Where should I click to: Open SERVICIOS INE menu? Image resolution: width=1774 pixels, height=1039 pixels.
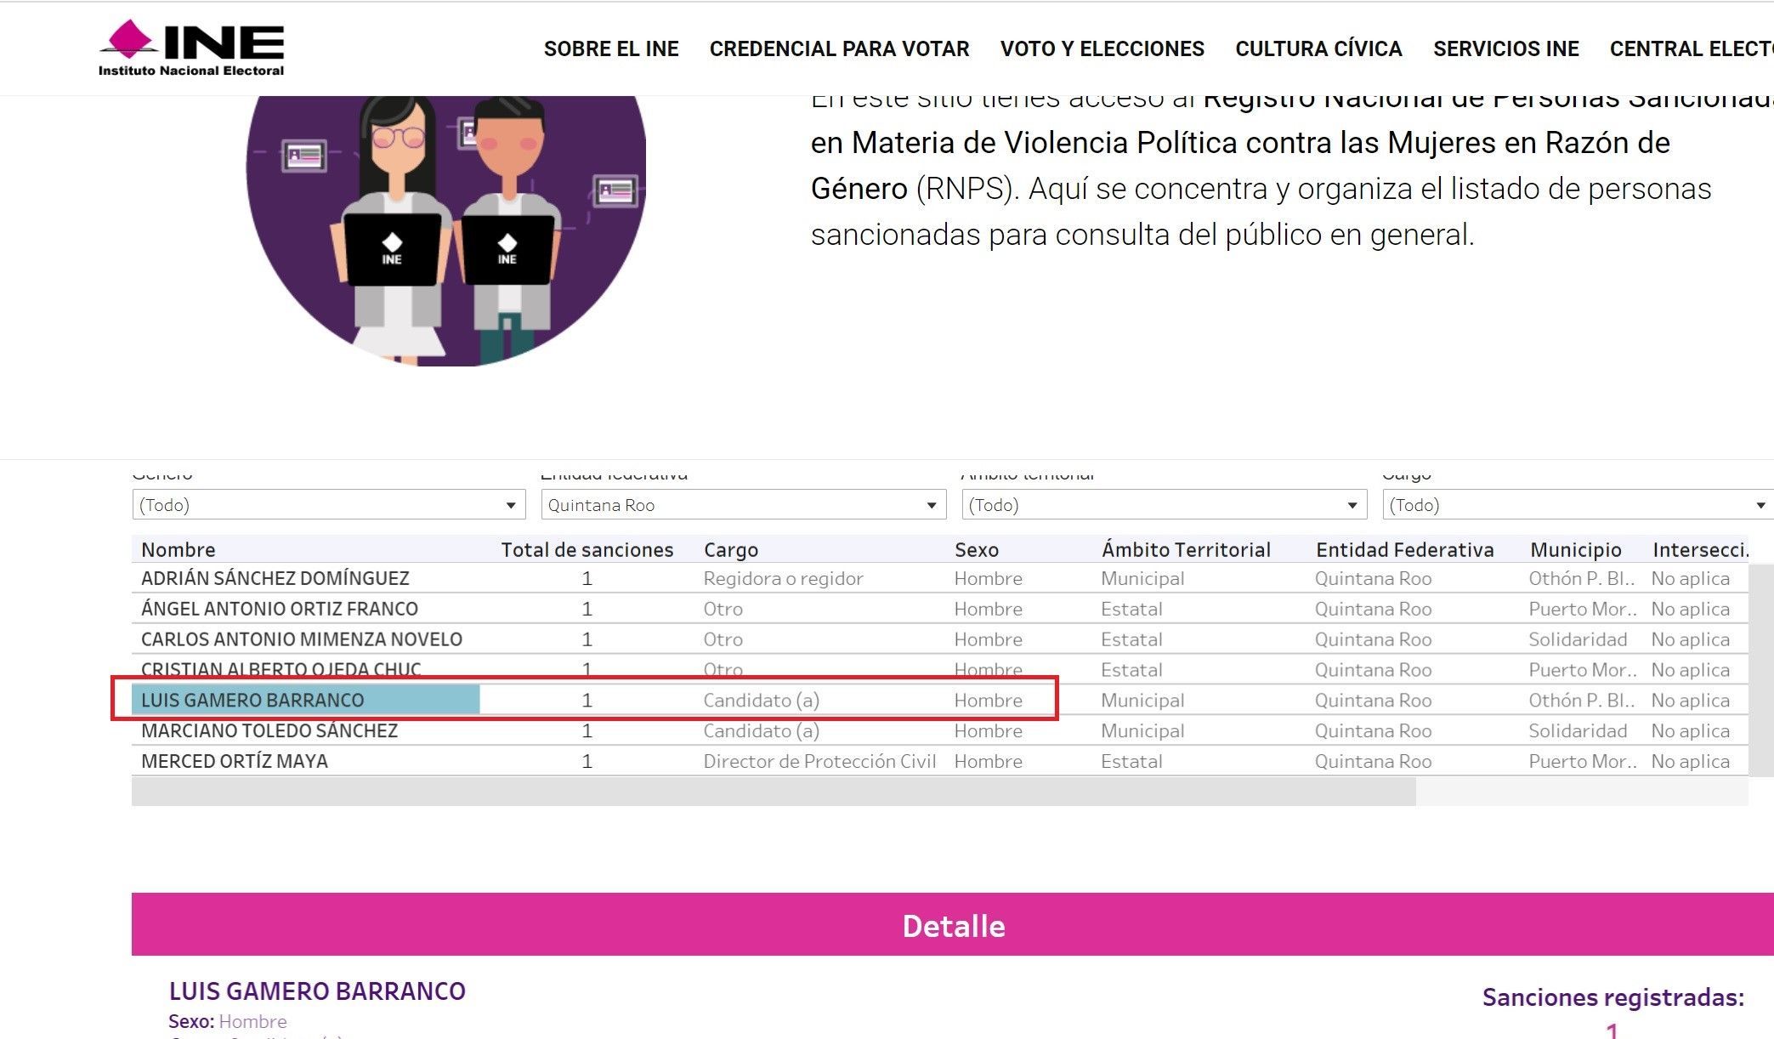[x=1505, y=48]
